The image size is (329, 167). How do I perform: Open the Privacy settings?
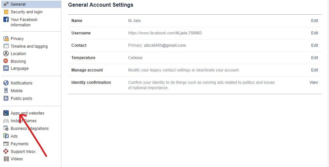click(x=17, y=39)
